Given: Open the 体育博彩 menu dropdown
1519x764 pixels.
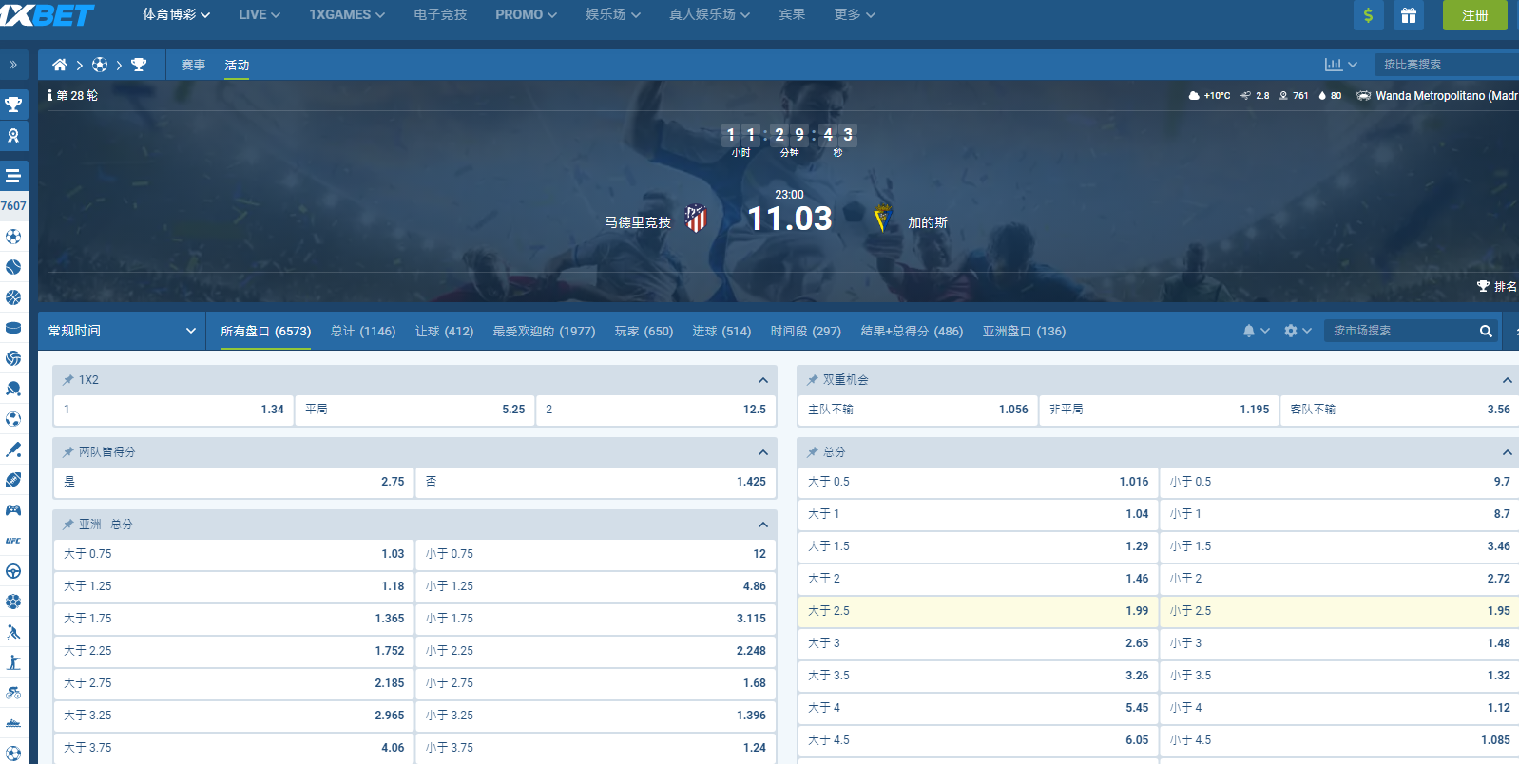Looking at the screenshot, I should click(x=176, y=15).
